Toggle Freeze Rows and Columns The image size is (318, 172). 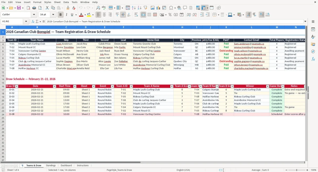tap(204, 8)
